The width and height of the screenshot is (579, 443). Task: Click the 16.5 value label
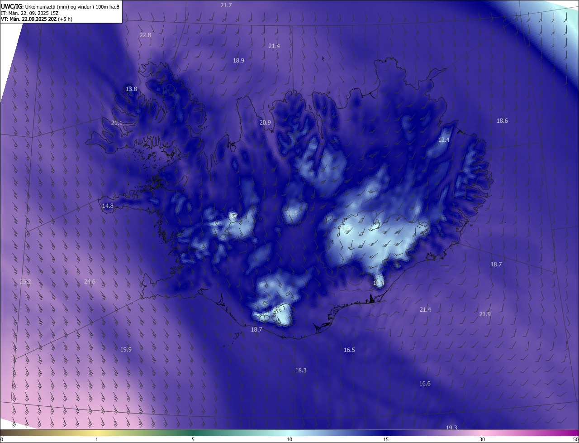point(349,350)
